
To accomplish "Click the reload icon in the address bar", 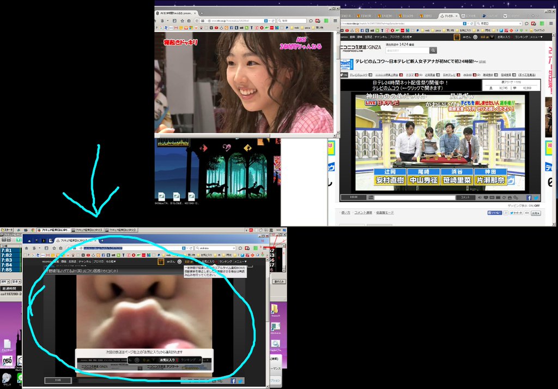I will pos(191,248).
